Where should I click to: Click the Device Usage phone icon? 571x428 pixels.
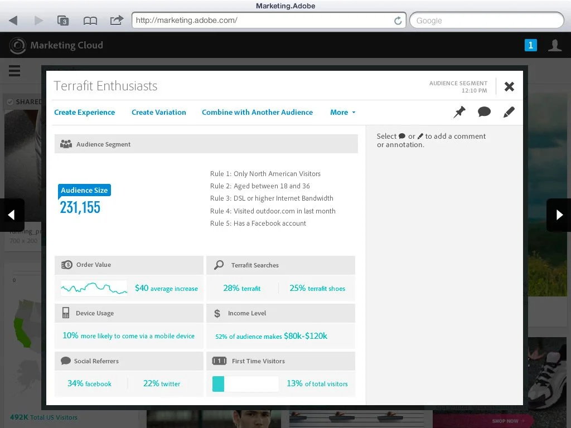[x=66, y=313]
